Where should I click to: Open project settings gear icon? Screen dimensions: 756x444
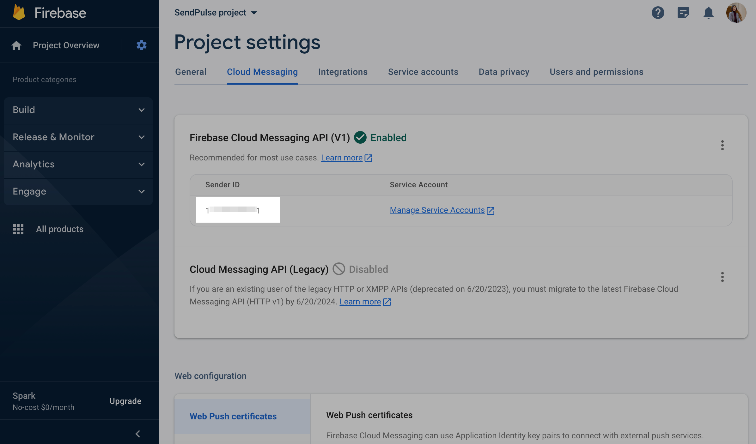point(141,45)
